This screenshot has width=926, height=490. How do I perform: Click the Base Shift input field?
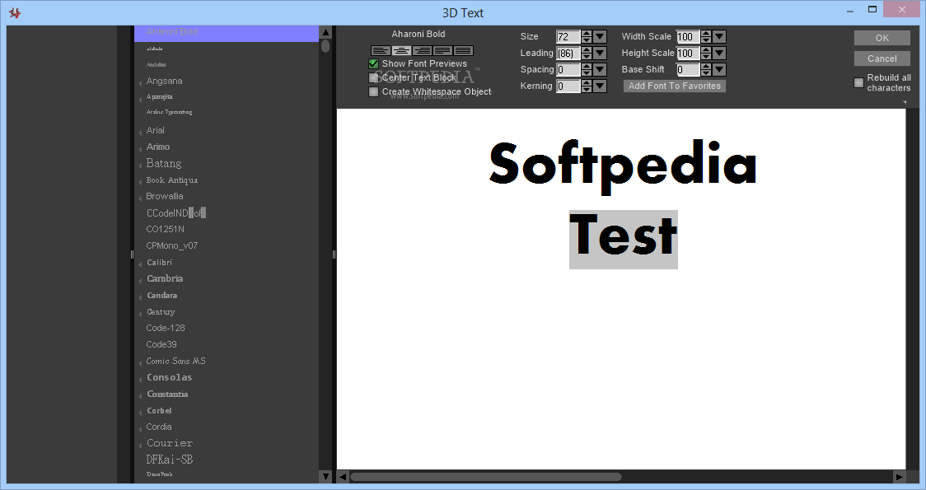tap(688, 70)
